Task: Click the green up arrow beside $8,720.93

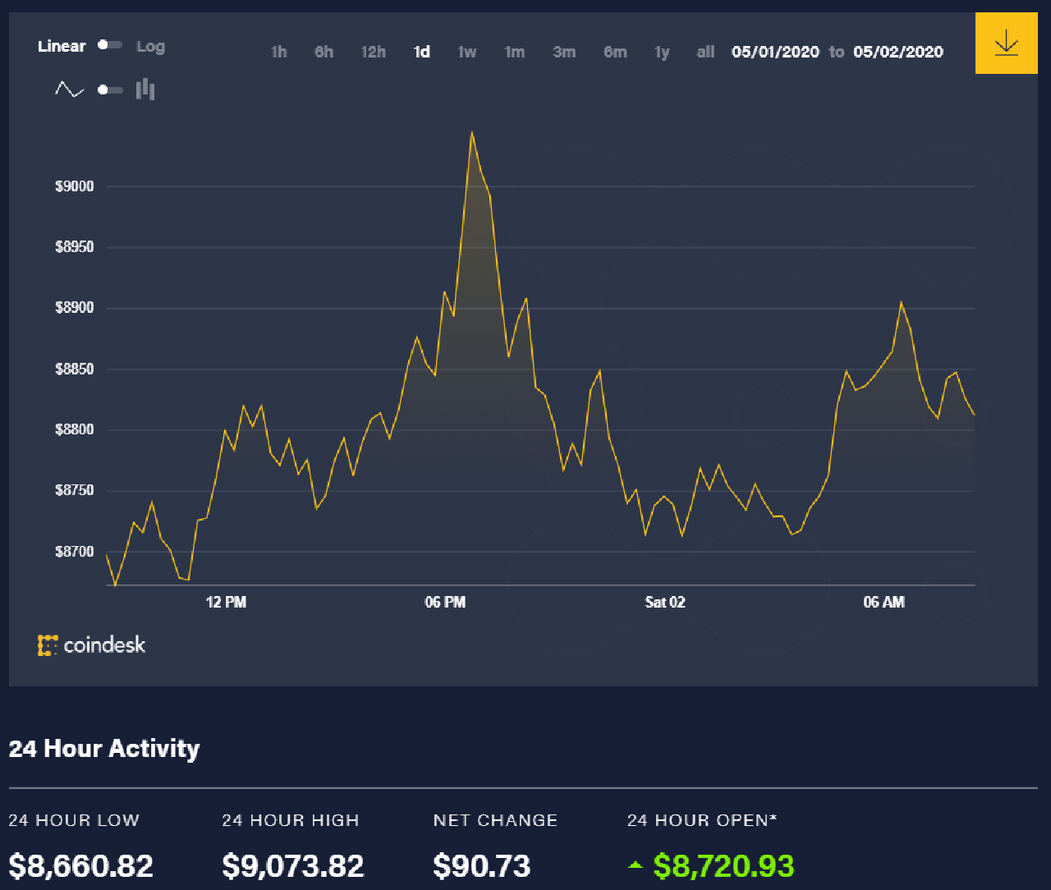Action: coord(636,865)
